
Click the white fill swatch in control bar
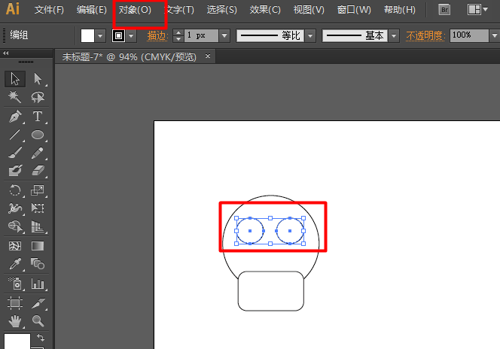(87, 35)
